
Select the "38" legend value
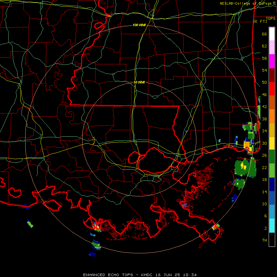264,119
